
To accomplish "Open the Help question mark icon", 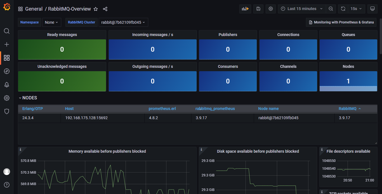I will click(x=7, y=185).
